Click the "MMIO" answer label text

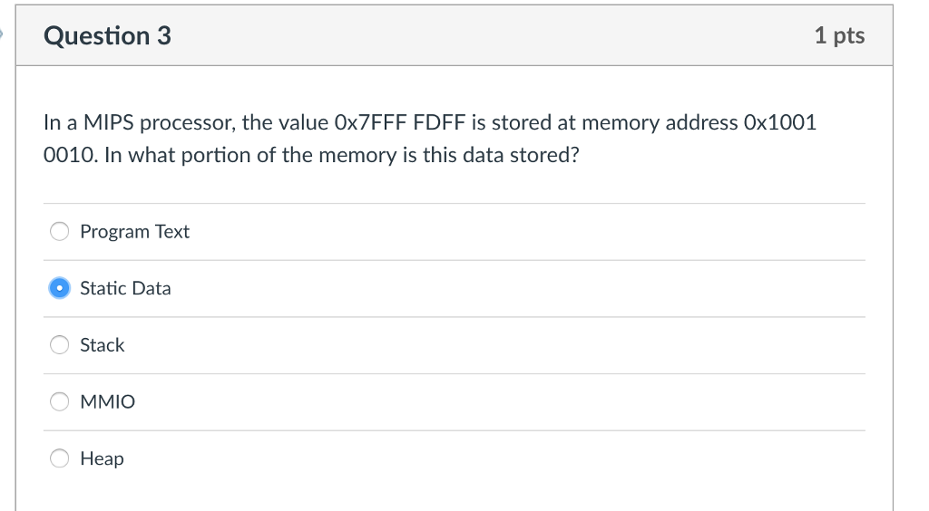click(x=107, y=401)
